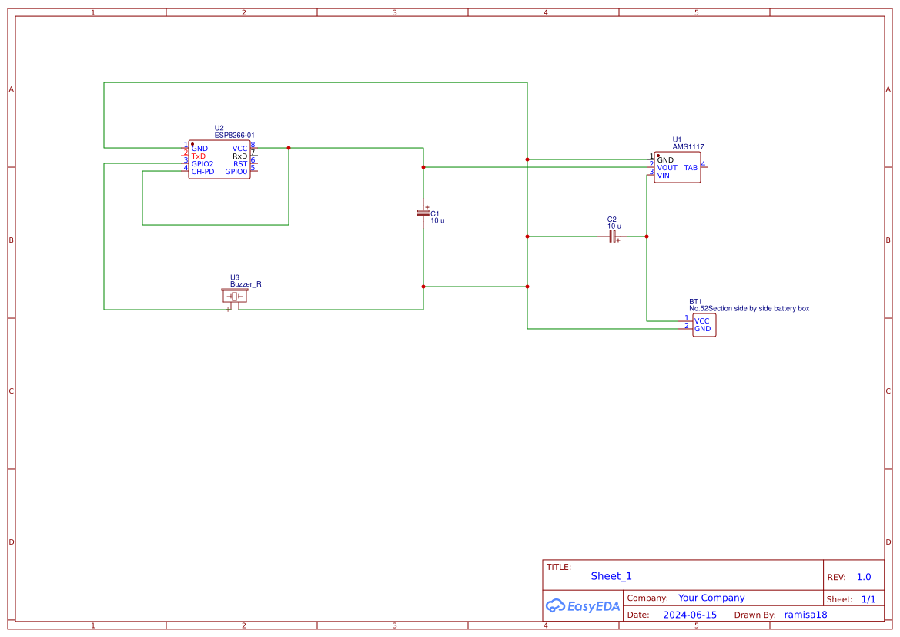Click capacitor C1 symbol
This screenshot has height=637, width=900.
(423, 214)
